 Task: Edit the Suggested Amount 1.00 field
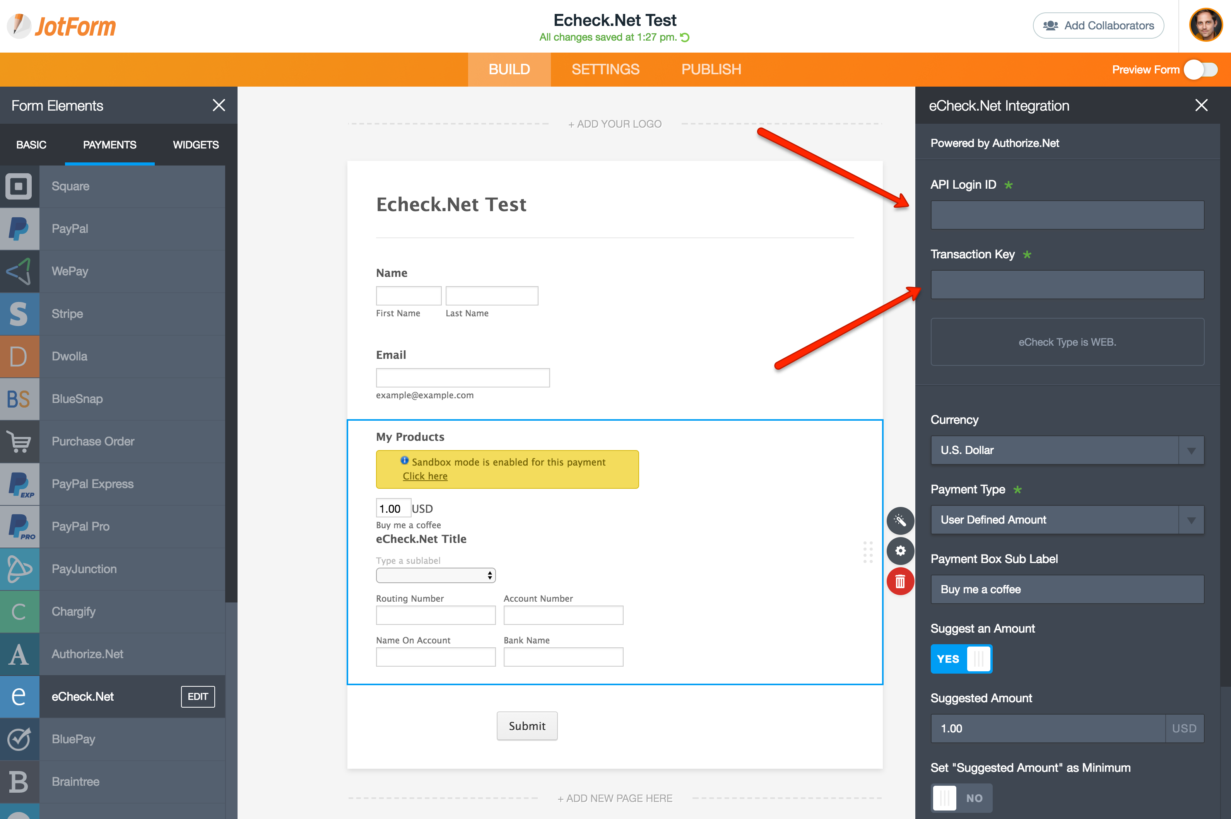coord(1048,729)
